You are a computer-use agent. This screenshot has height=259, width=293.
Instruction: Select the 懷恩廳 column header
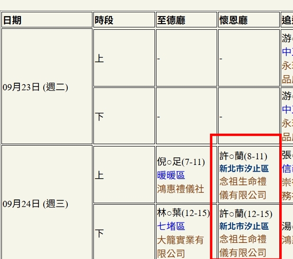tap(233, 20)
